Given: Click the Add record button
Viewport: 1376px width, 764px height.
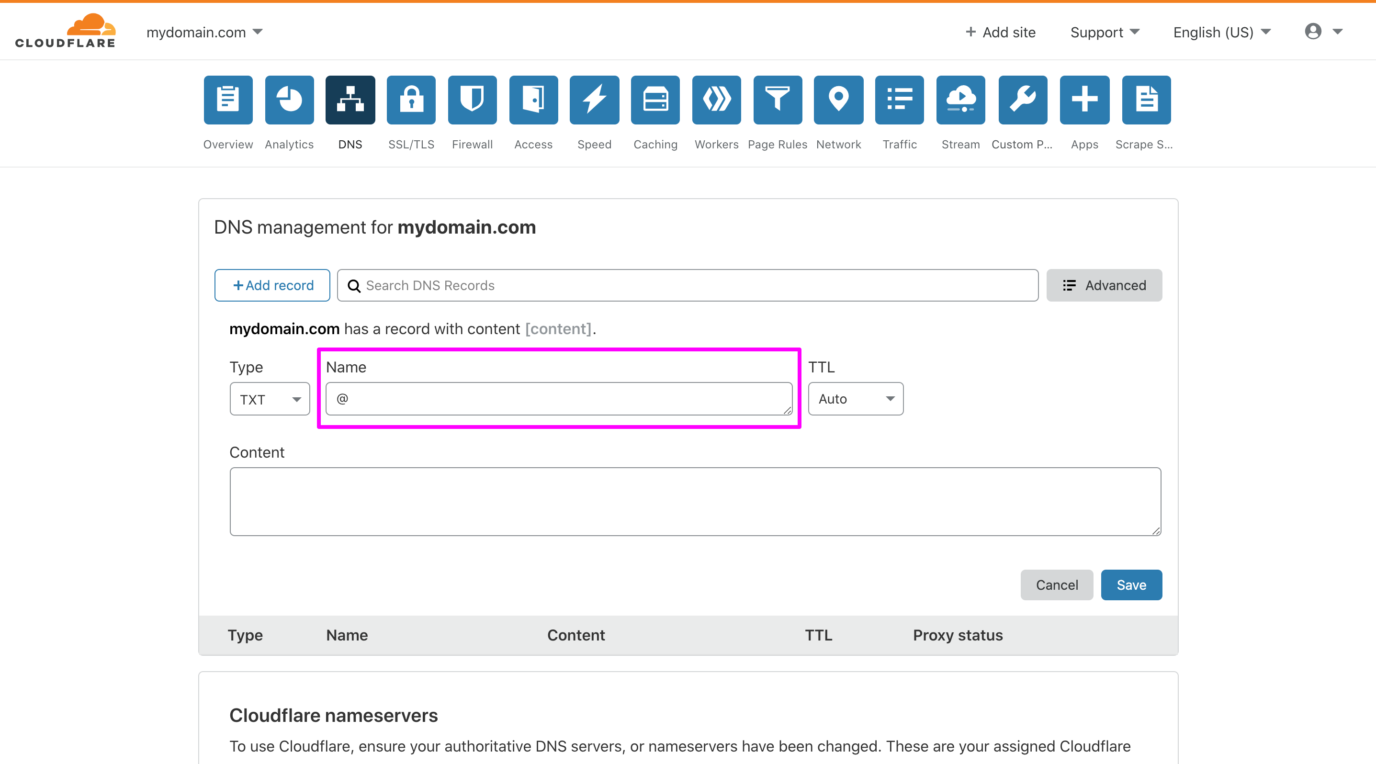Looking at the screenshot, I should tap(272, 285).
